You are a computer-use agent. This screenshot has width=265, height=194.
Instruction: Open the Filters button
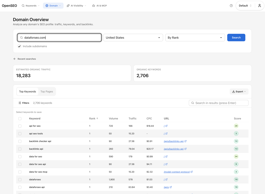[x=24, y=103]
